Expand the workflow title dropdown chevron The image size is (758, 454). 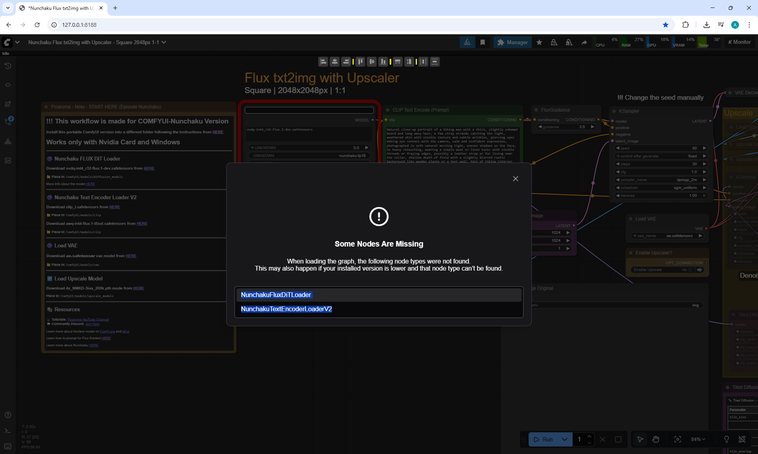[164, 42]
